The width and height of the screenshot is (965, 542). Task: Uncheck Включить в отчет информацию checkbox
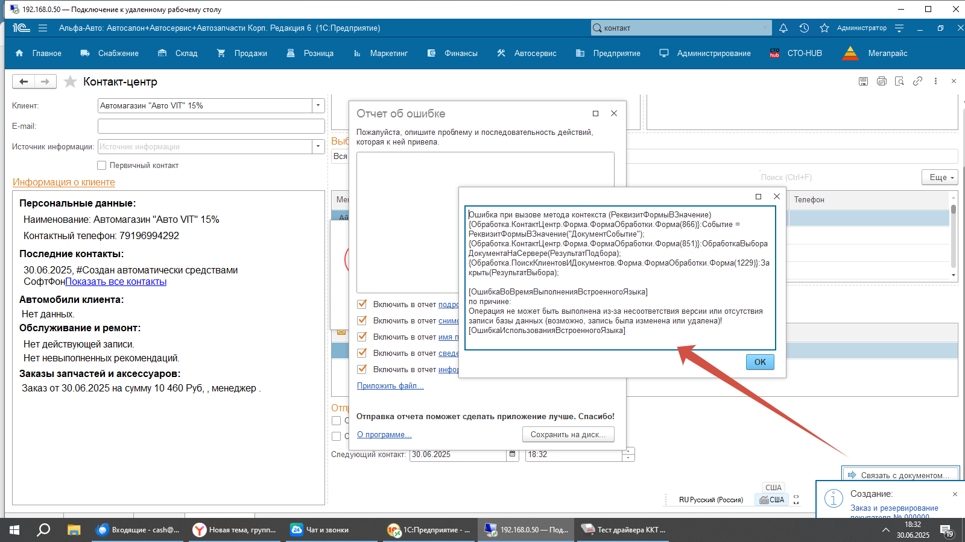coord(362,369)
